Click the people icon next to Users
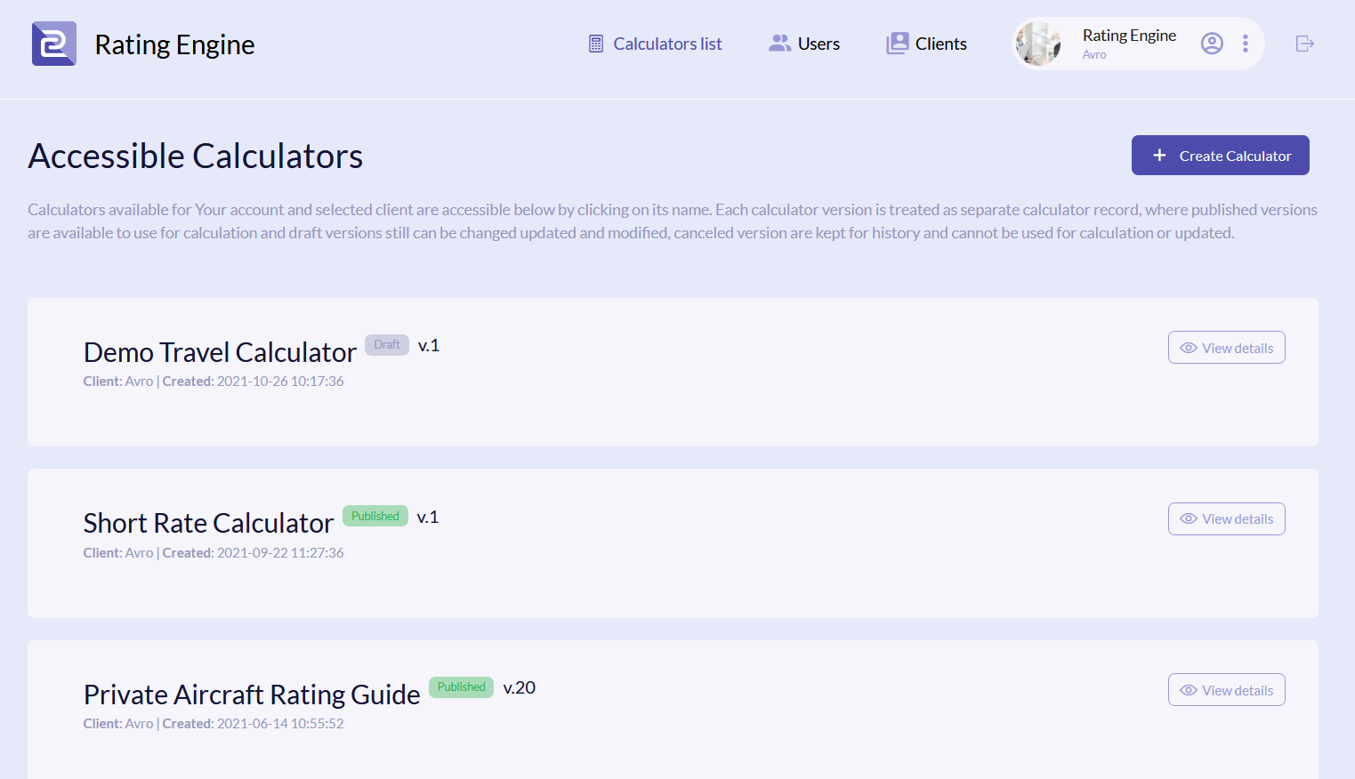This screenshot has width=1355, height=779. [x=779, y=43]
